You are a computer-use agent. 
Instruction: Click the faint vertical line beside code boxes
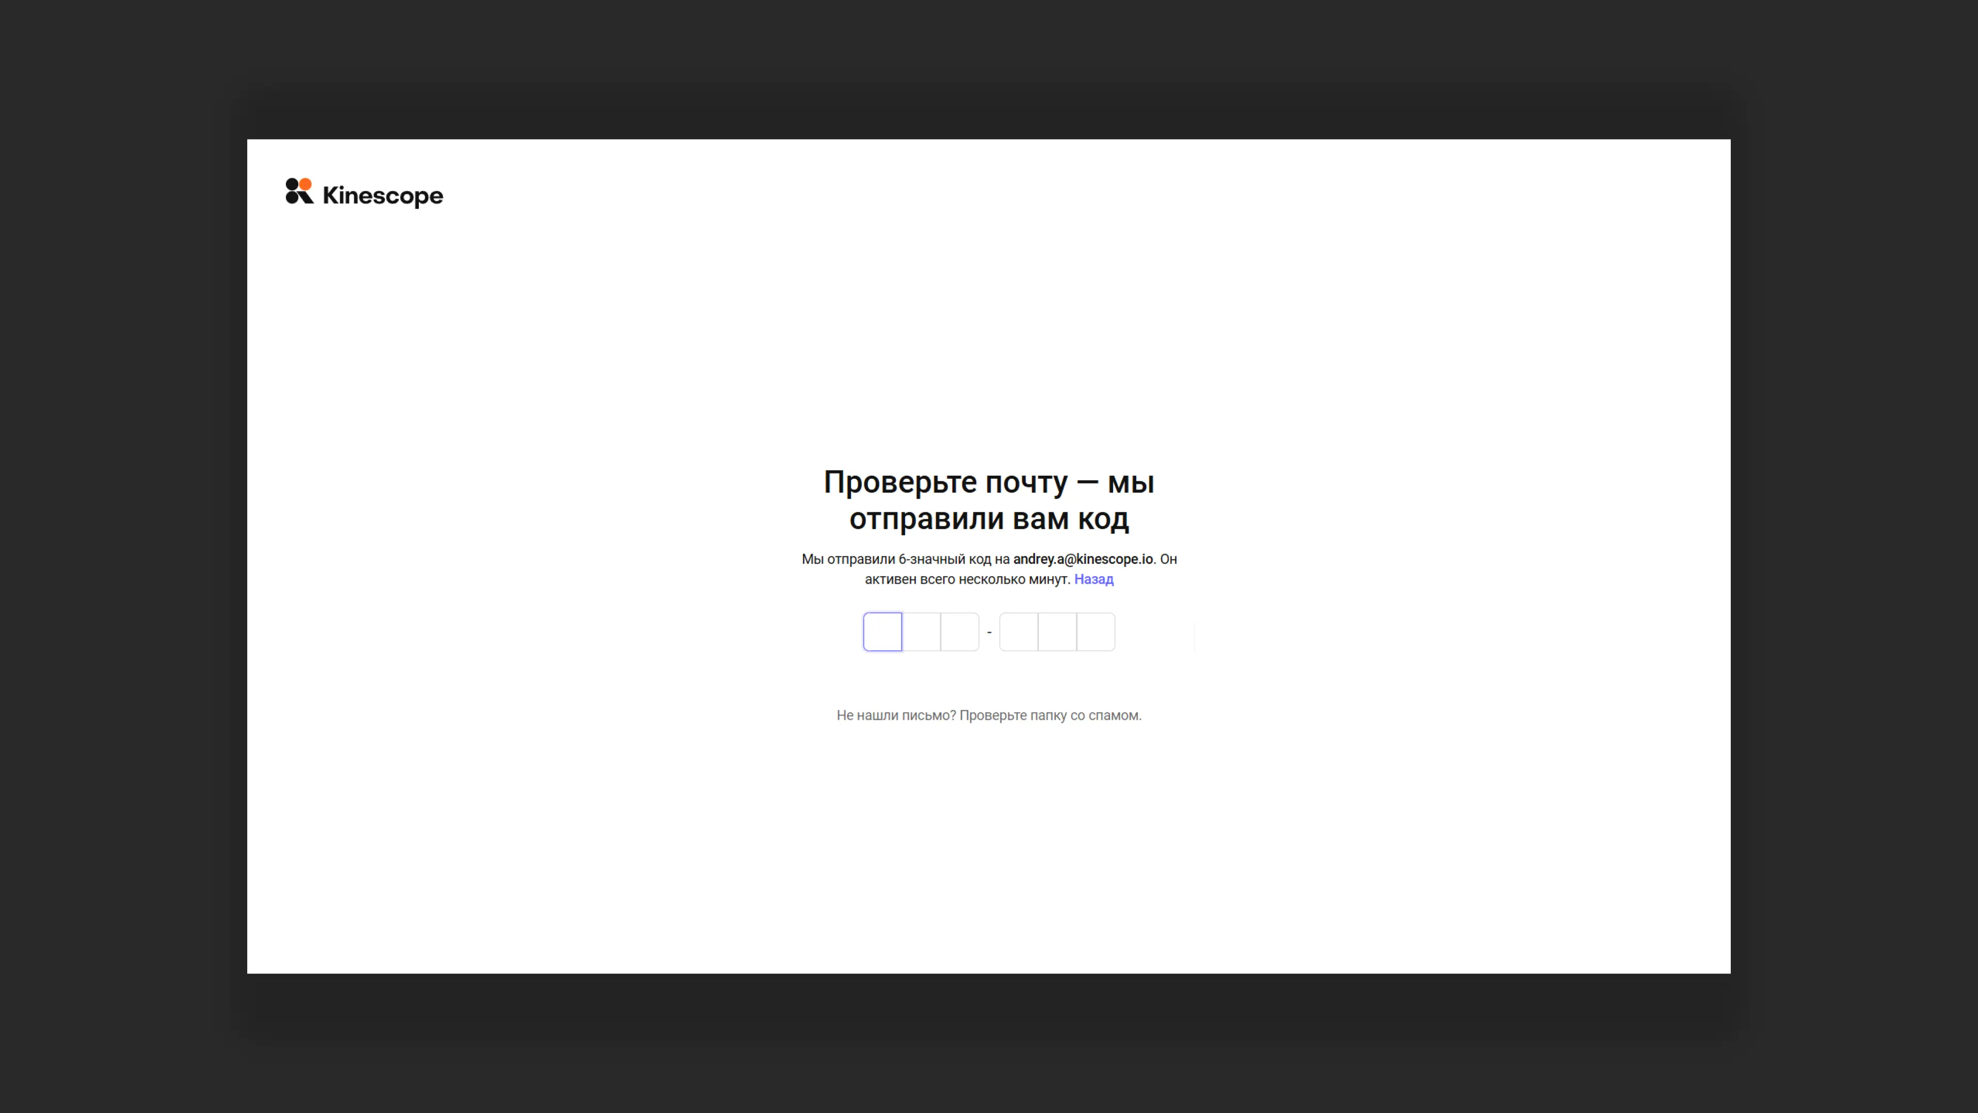pos(1195,637)
